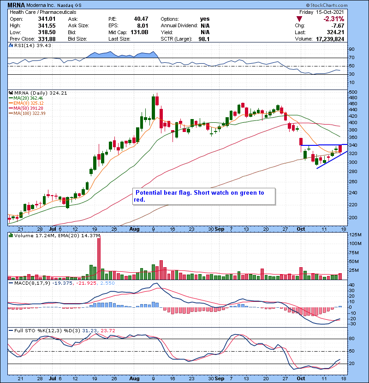Click the 500 price axis label

pyautogui.click(x=353, y=92)
